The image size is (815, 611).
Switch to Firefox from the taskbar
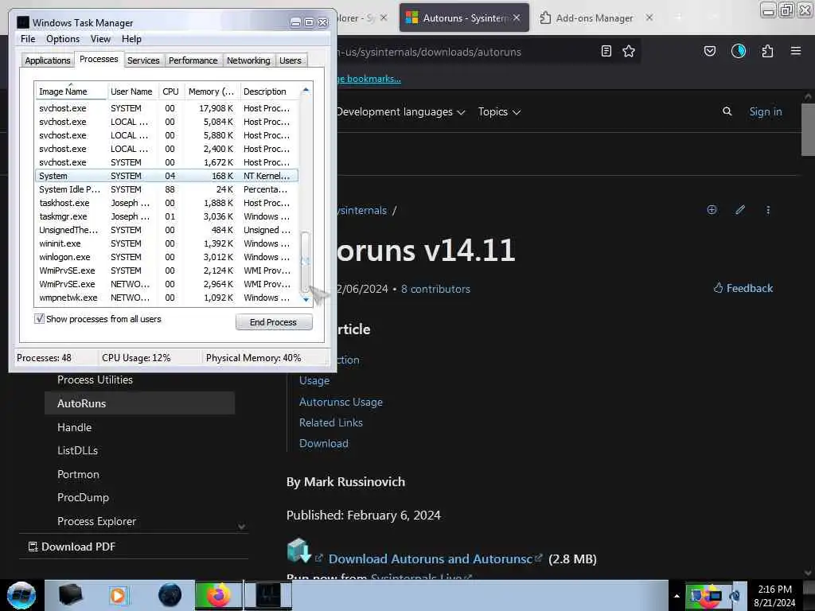218,595
